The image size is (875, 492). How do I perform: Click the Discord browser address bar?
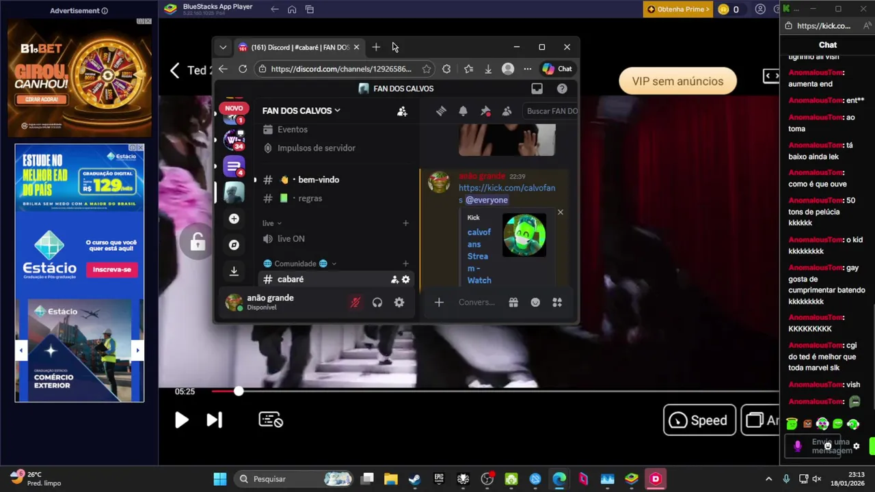tap(340, 69)
